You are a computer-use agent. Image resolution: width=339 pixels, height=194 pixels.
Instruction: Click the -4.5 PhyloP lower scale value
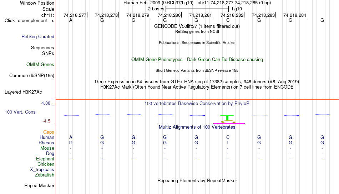pos(46,121)
